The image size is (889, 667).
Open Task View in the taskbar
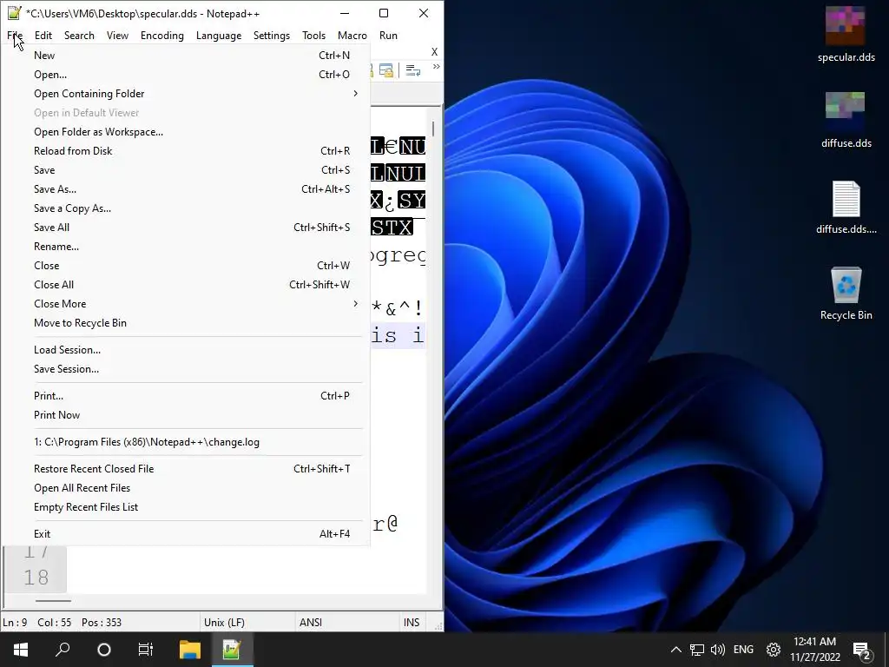click(146, 650)
